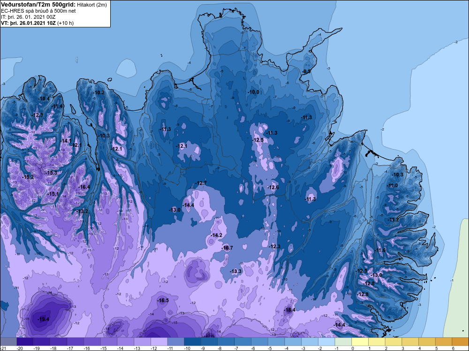Viewport: 469px width, 351px height.
Task: Click the -11.4 temperature label
Action: [x=57, y=106]
